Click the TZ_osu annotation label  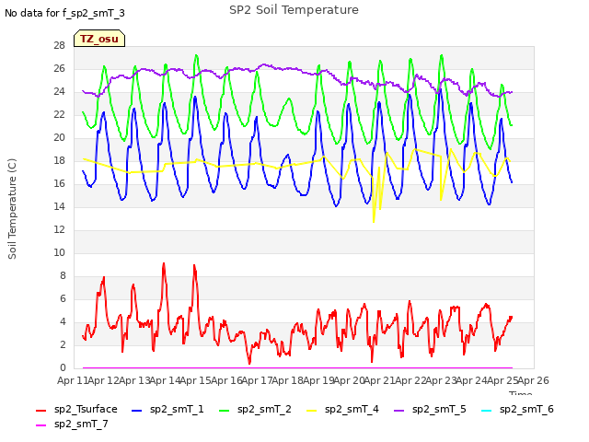pos(99,39)
